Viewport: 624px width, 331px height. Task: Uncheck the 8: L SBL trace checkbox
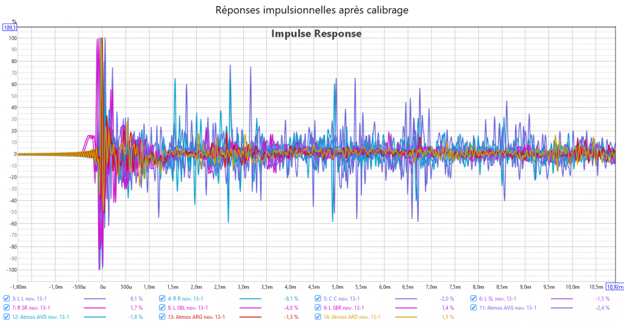point(163,308)
